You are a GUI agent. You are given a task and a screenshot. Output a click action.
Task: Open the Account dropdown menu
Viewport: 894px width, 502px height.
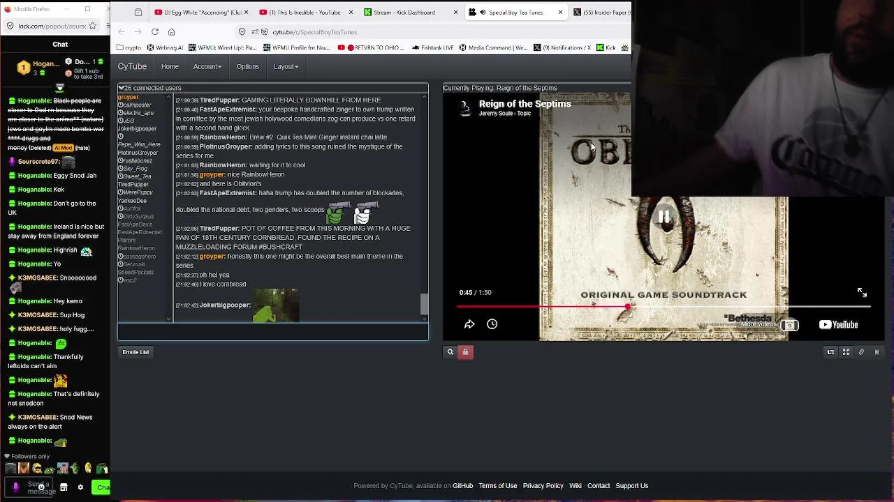point(207,66)
